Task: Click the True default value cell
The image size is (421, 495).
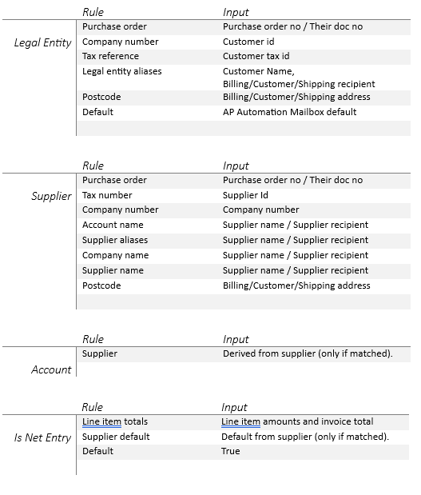Action: pos(231,451)
